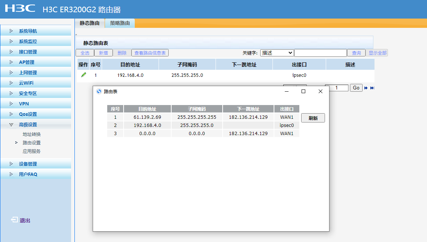This screenshot has width=427, height=242.
Task: Click the 描述 column header
Action: tap(350, 65)
